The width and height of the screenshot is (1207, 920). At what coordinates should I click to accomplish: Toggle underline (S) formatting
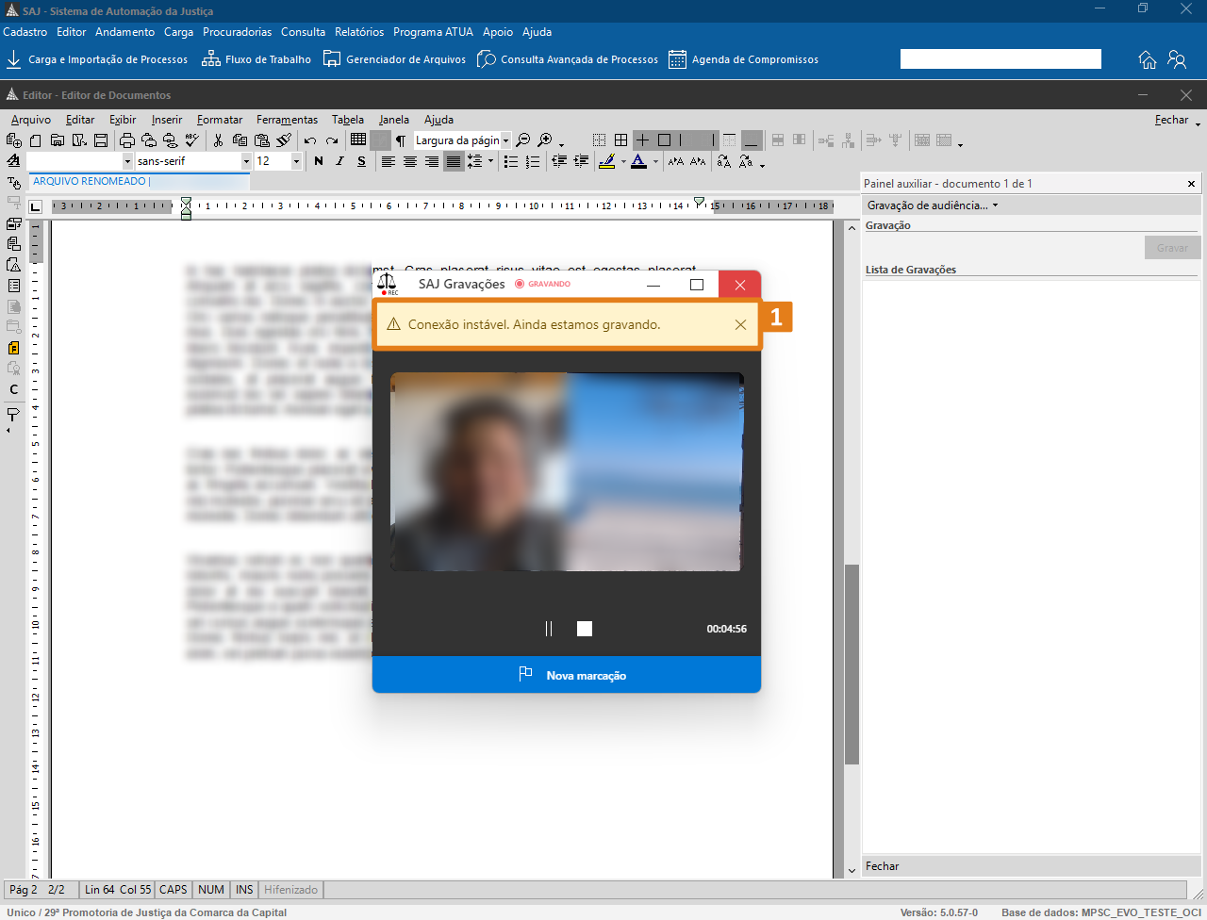[x=361, y=161]
